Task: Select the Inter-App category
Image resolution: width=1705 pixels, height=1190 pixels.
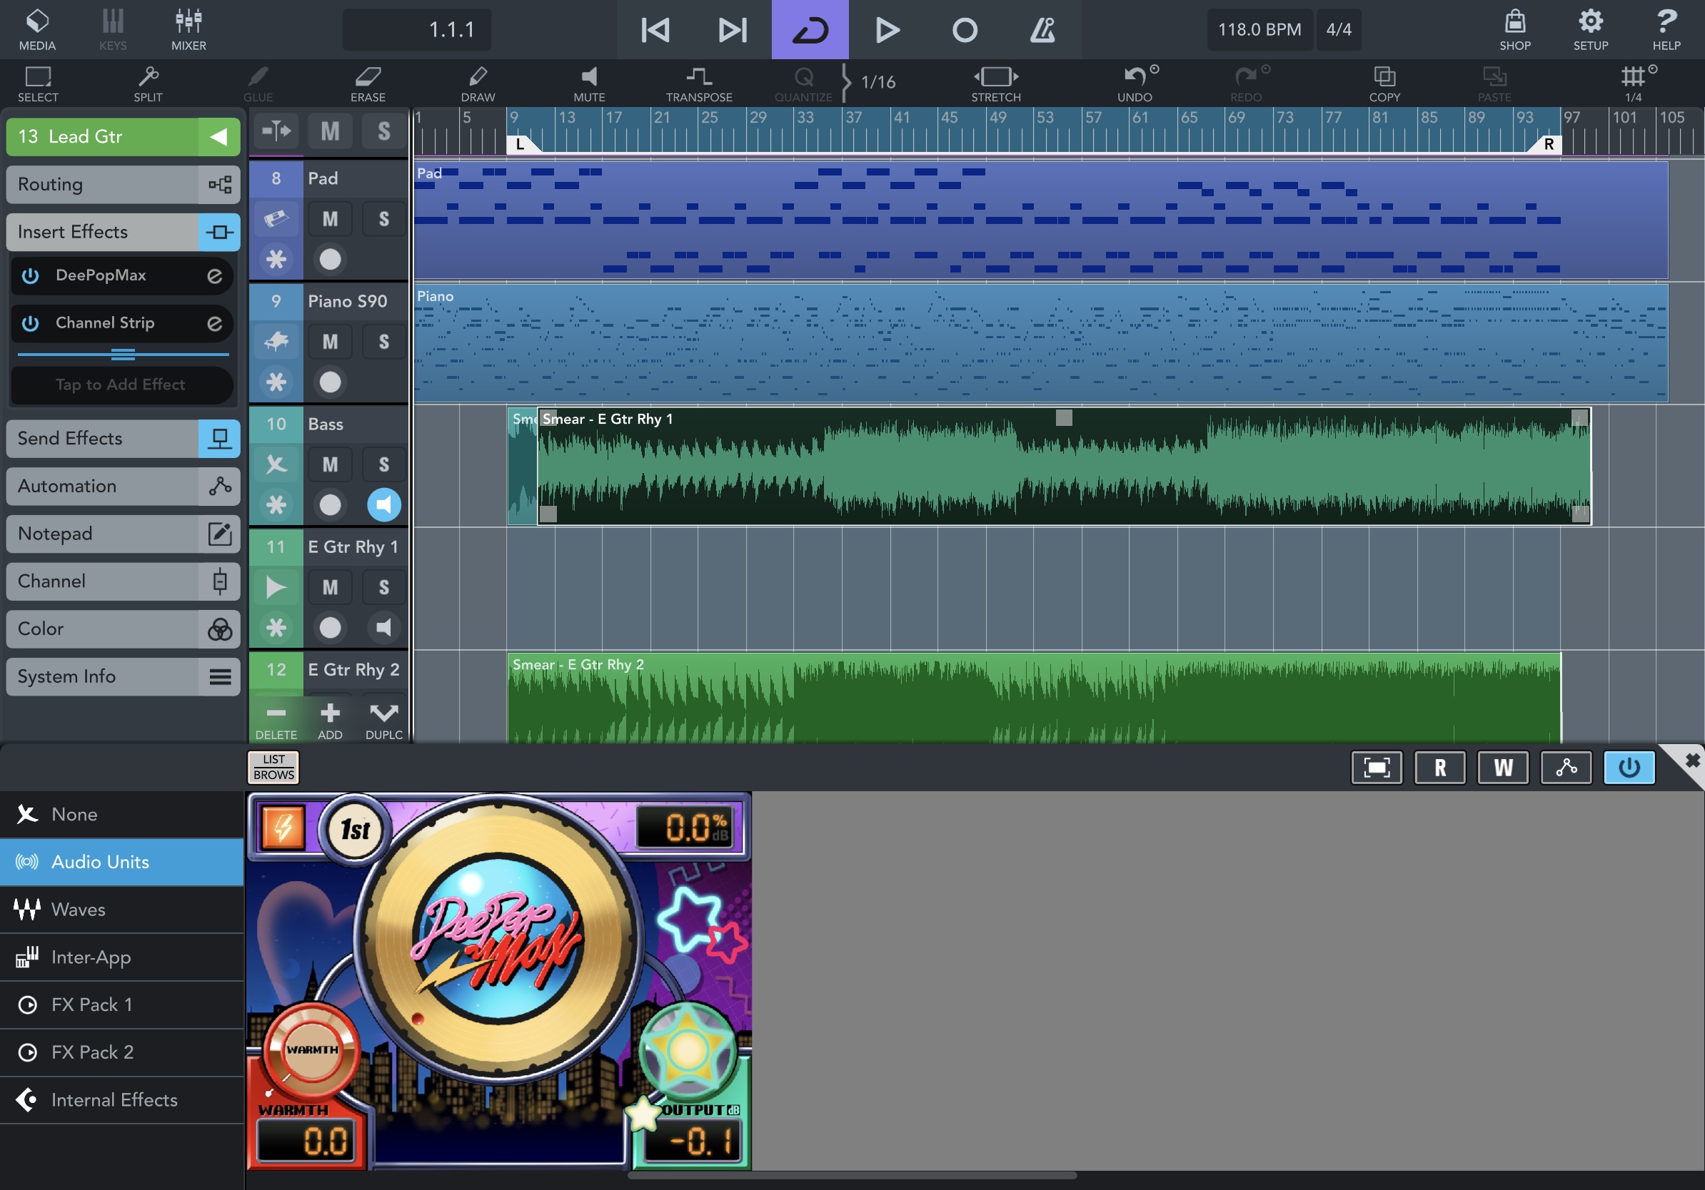Action: pyautogui.click(x=122, y=957)
